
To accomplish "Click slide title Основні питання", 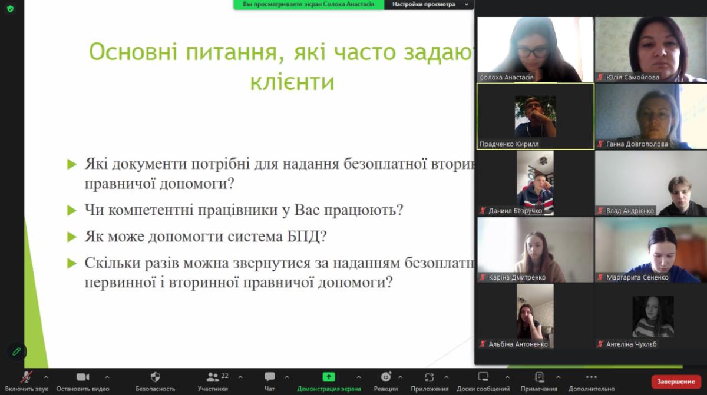I will click(x=283, y=67).
